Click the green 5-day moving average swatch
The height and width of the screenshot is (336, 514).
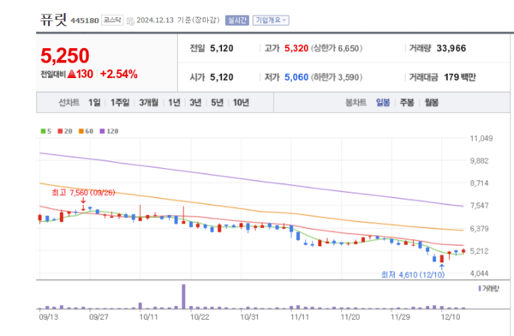click(43, 131)
